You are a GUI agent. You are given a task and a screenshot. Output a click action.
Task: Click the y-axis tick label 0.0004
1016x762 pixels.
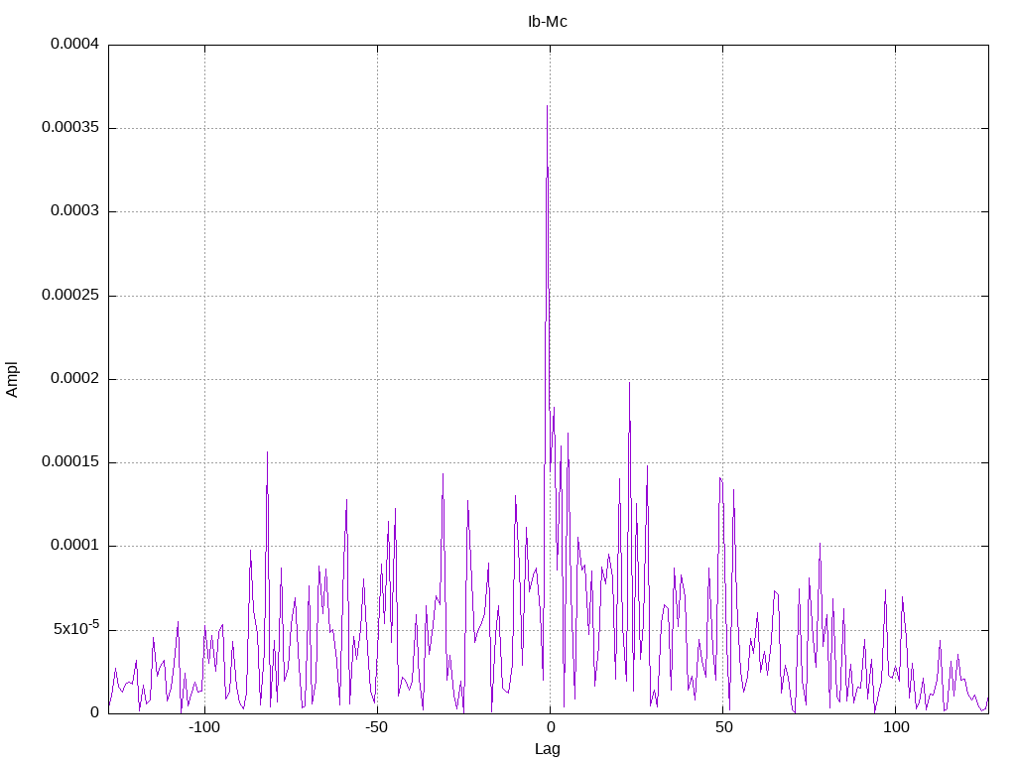point(75,44)
